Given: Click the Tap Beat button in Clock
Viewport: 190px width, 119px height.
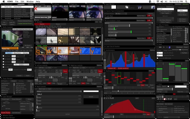Looking at the screenshot, I should coord(184,53).
